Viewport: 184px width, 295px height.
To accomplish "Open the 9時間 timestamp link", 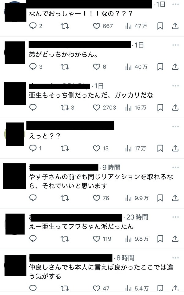I will pyautogui.click(x=111, y=167).
